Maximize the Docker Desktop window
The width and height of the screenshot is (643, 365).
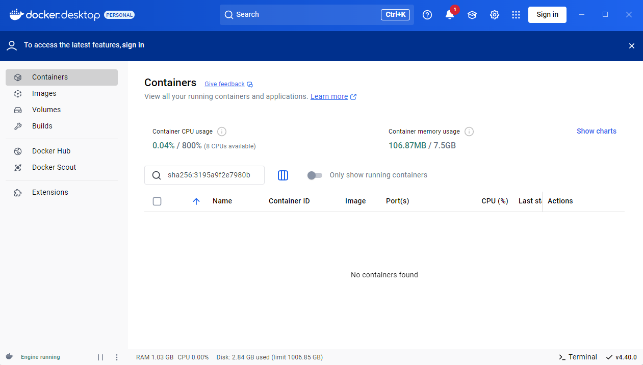[605, 15]
